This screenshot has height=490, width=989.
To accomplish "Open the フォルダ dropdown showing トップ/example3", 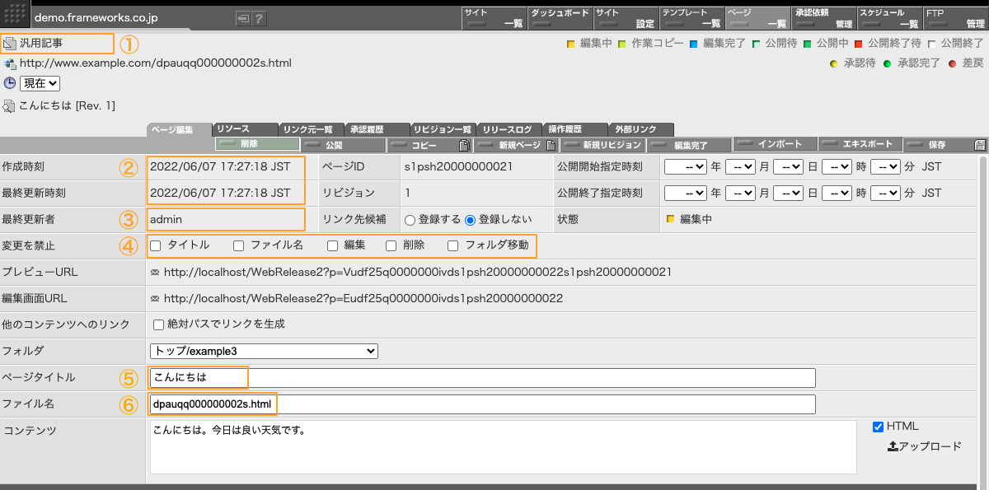I will click(263, 351).
